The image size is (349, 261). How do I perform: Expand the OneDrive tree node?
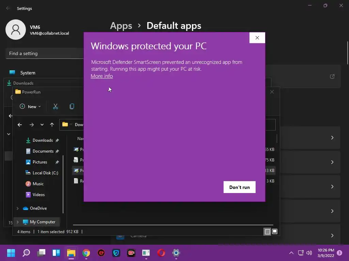18,208
